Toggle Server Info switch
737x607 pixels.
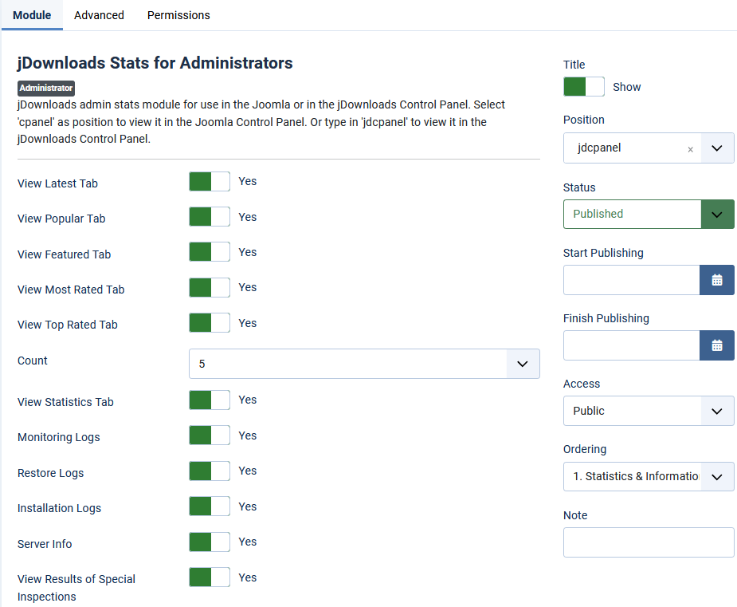210,542
